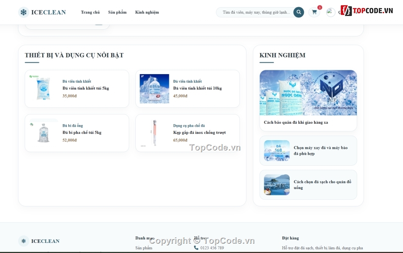Click the footer ICECLEAN snowflake logo
Image resolution: width=403 pixels, height=253 pixels.
(x=23, y=241)
